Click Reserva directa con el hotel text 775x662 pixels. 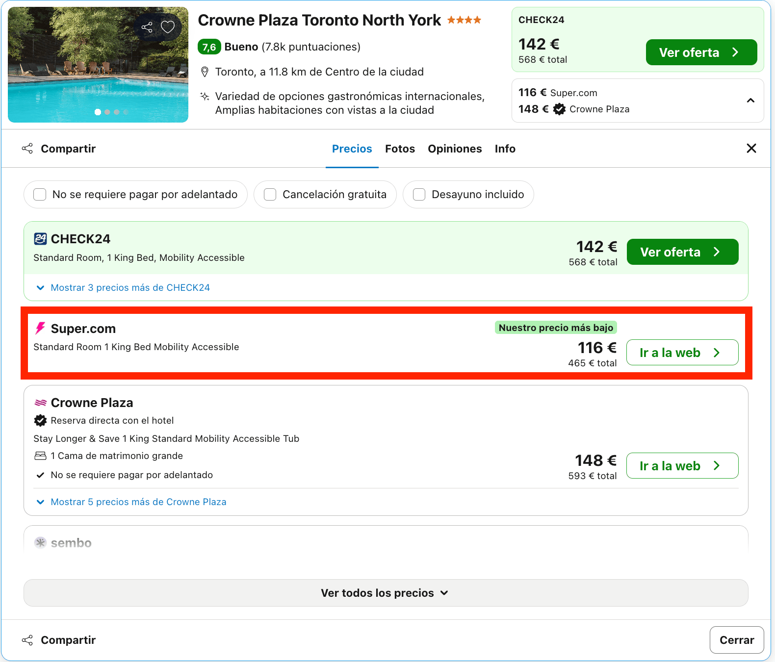pos(112,421)
